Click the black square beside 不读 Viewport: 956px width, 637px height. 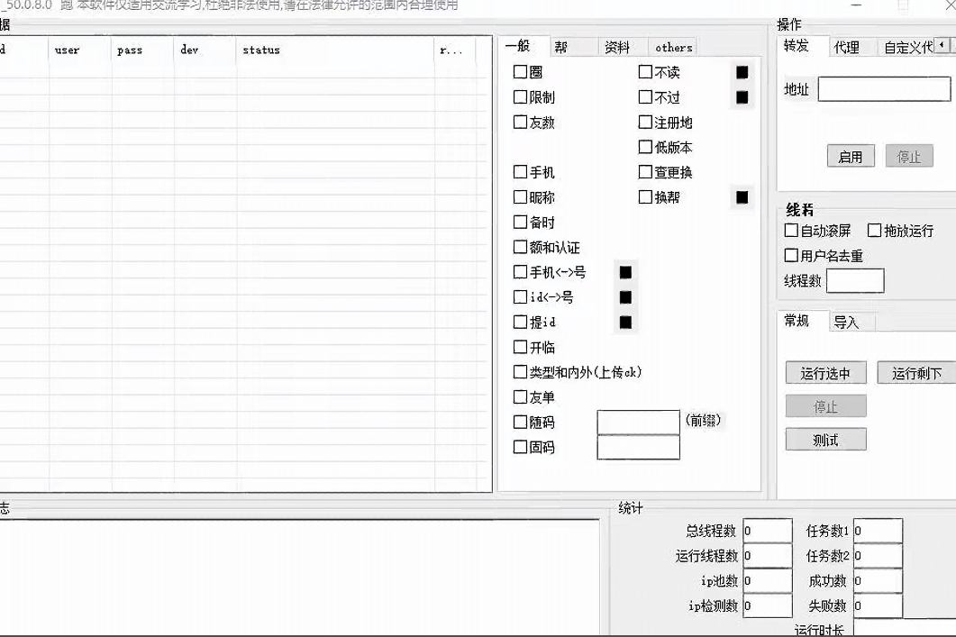(x=742, y=72)
